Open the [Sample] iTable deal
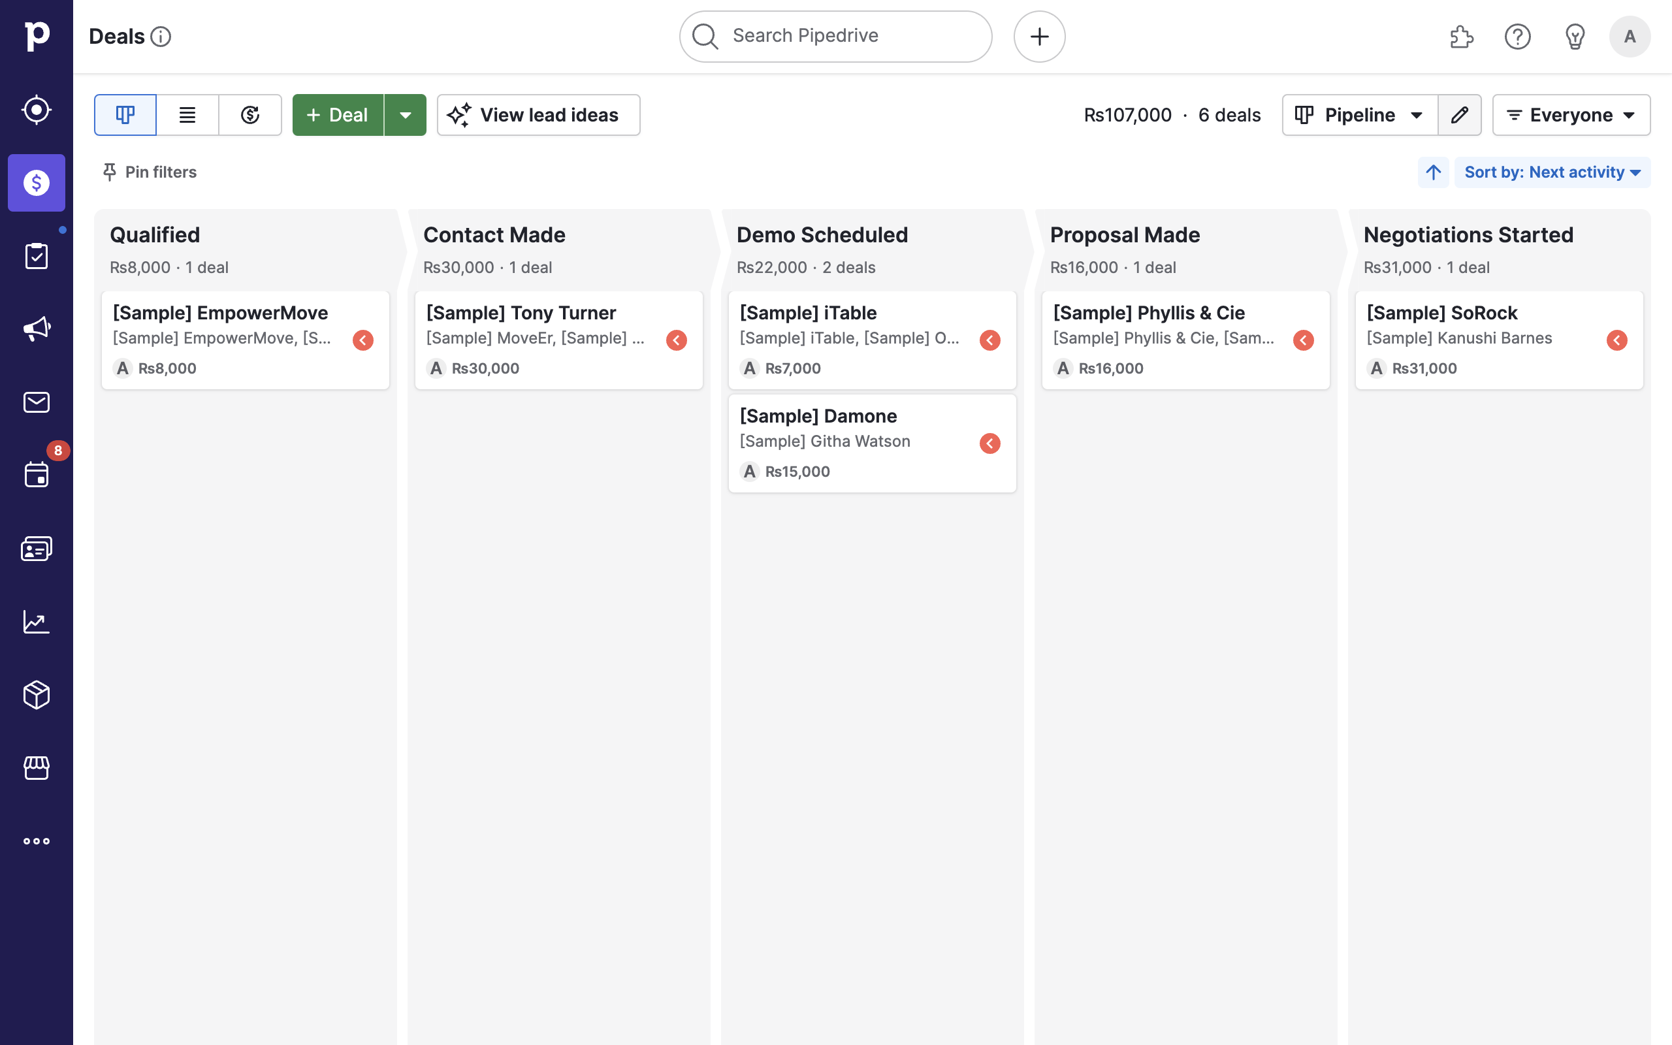The height and width of the screenshot is (1045, 1672). pos(872,340)
